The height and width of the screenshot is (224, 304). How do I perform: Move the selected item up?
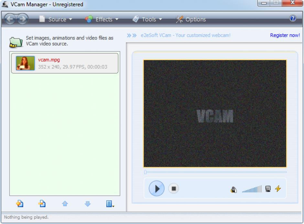point(65,204)
